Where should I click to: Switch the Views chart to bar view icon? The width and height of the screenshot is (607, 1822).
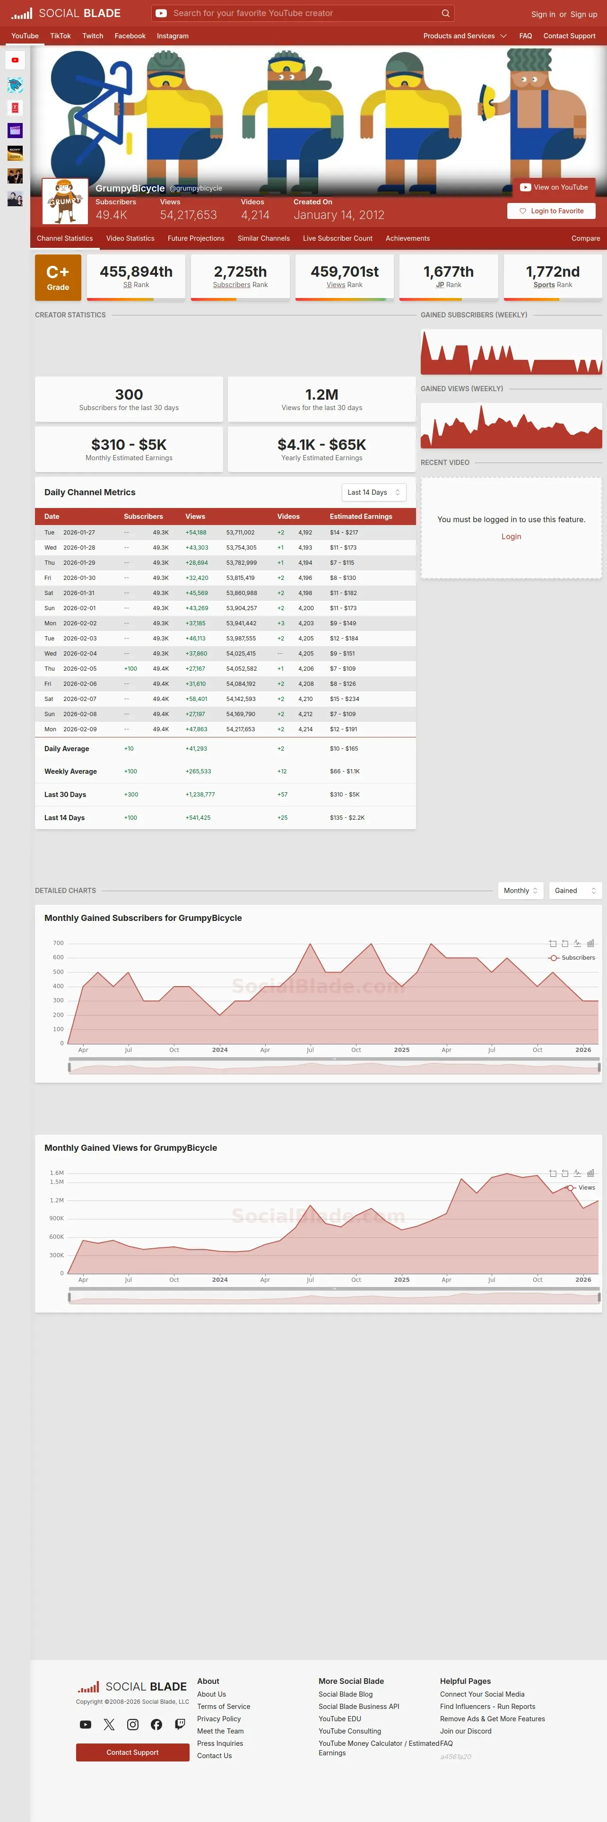point(590,1174)
